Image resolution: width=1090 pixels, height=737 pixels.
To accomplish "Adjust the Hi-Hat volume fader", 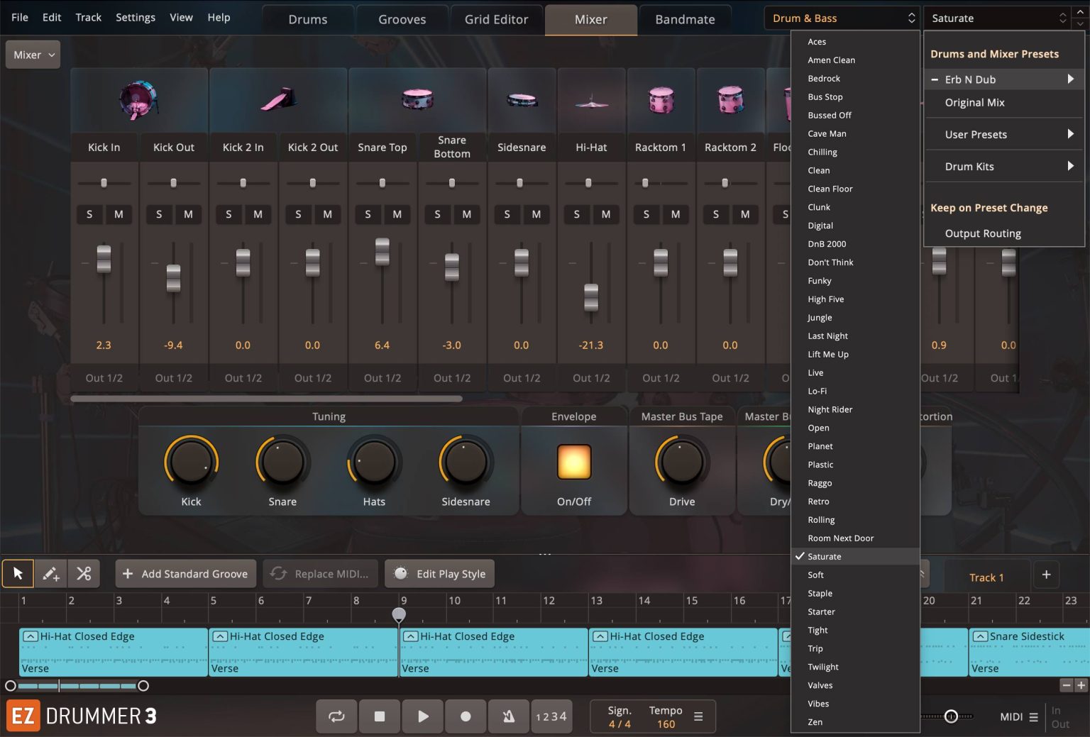I will pyautogui.click(x=591, y=297).
